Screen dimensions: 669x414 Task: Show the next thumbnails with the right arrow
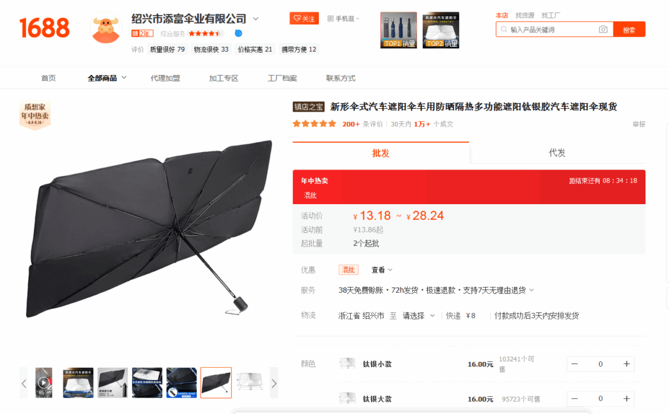[274, 383]
